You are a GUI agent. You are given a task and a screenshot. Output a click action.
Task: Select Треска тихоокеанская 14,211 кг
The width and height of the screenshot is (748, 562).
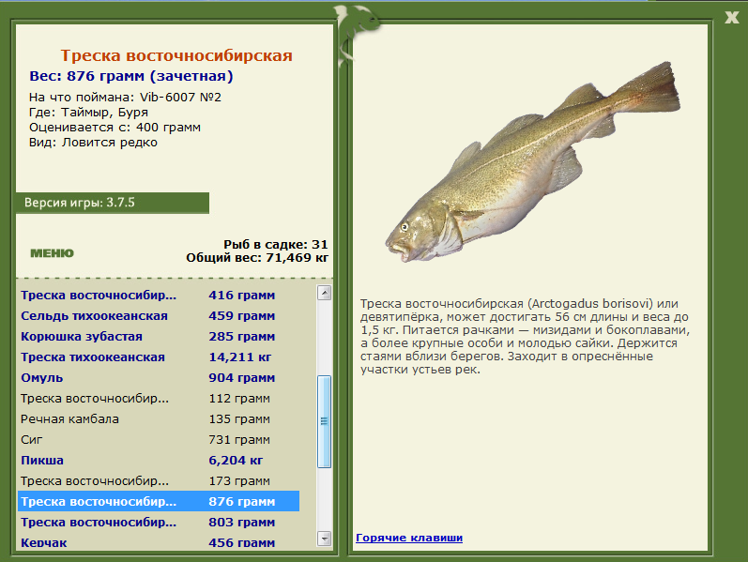(x=159, y=357)
